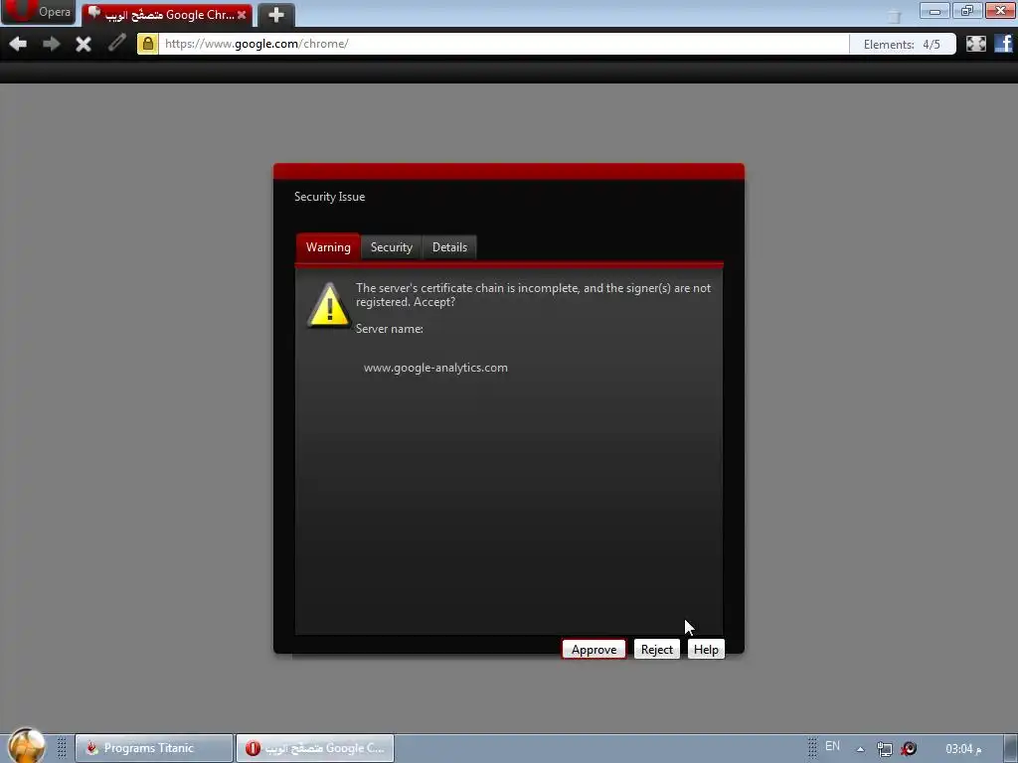
Task: Click the taskbar clock 03:04
Action: pyautogui.click(x=963, y=749)
